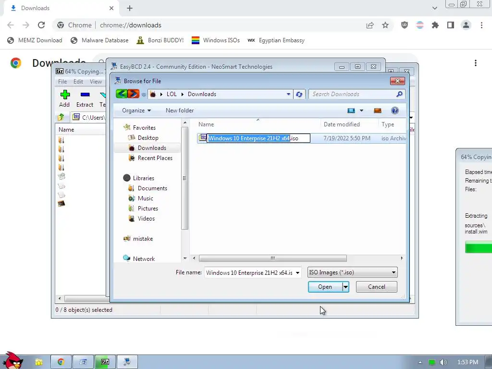This screenshot has height=369, width=492.
Task: Open the File name combo box arrow
Action: click(x=297, y=273)
